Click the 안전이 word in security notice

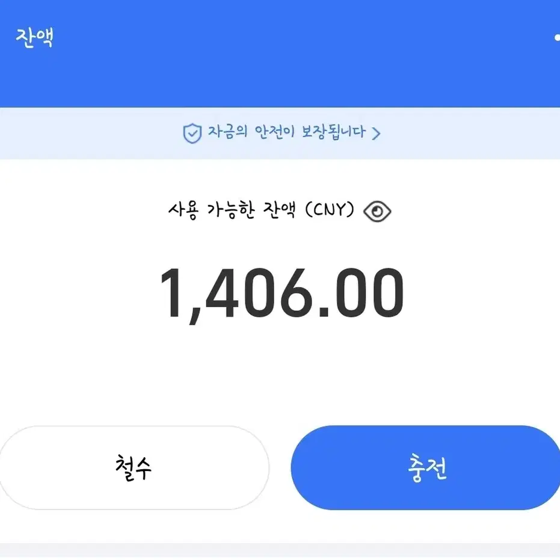[x=275, y=132]
